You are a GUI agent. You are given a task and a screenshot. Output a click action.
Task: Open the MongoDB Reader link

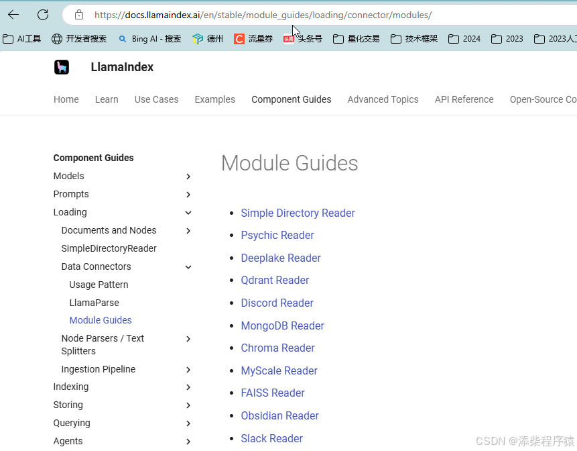(283, 325)
